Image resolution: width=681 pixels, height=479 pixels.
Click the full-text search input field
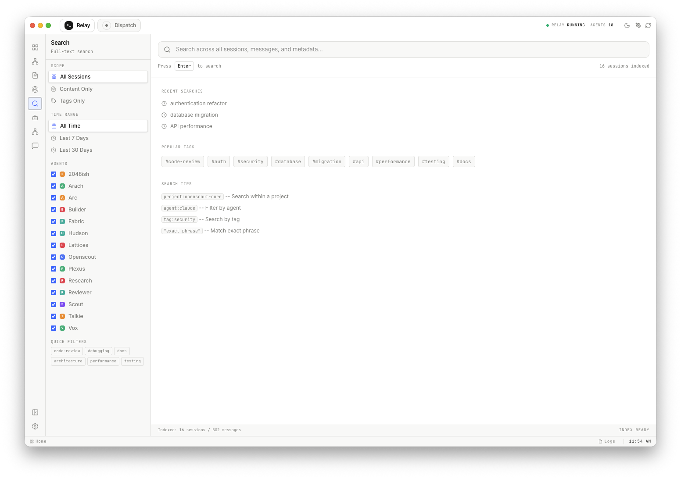pyautogui.click(x=404, y=50)
